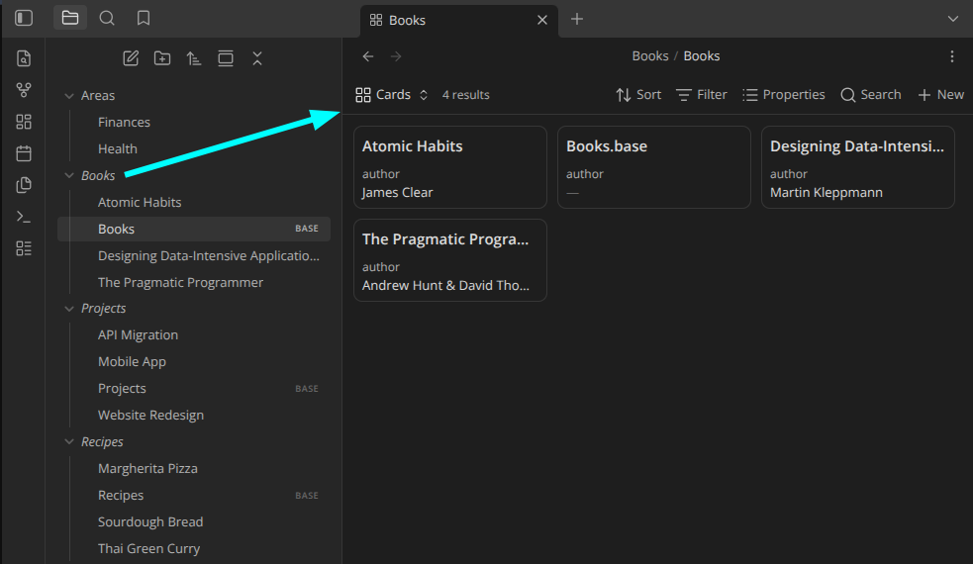Collapse the Books folder in tree

(x=69, y=175)
